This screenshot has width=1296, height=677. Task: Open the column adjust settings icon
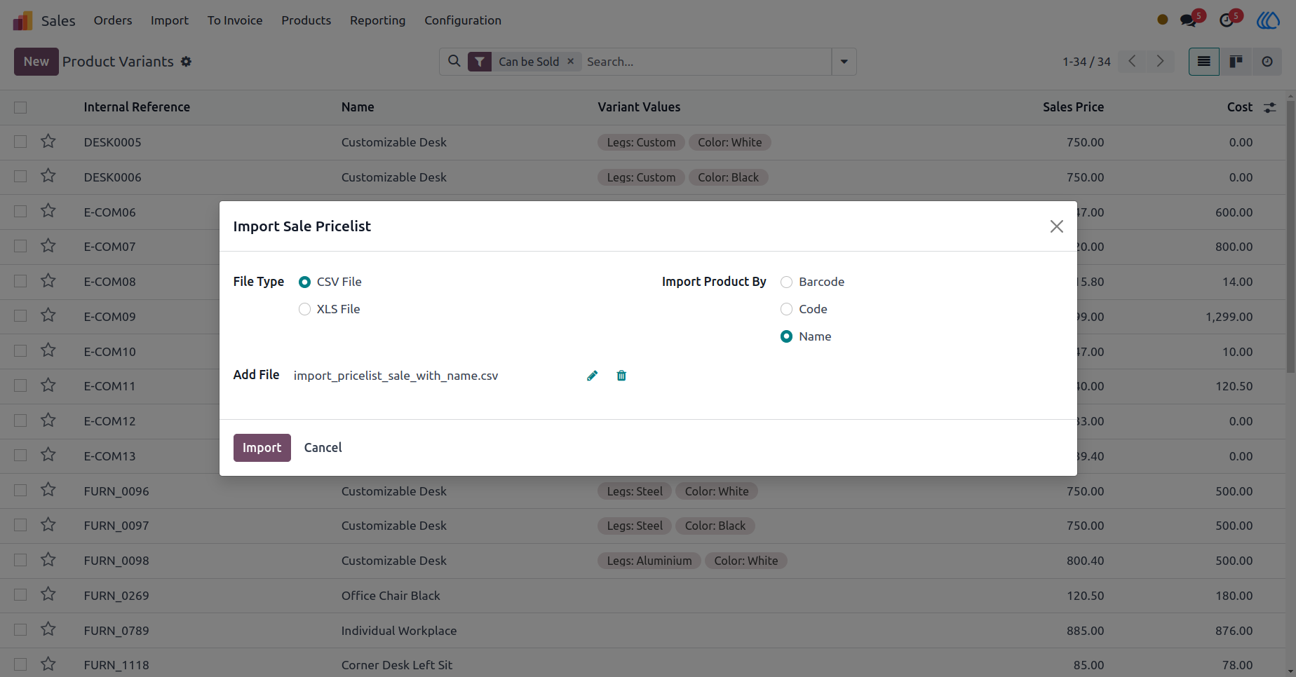1270,107
